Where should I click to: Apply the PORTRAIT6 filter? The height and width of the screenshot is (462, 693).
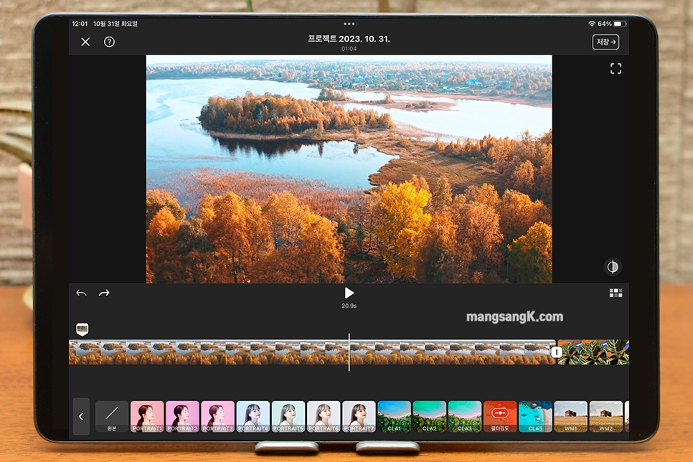[x=324, y=417]
